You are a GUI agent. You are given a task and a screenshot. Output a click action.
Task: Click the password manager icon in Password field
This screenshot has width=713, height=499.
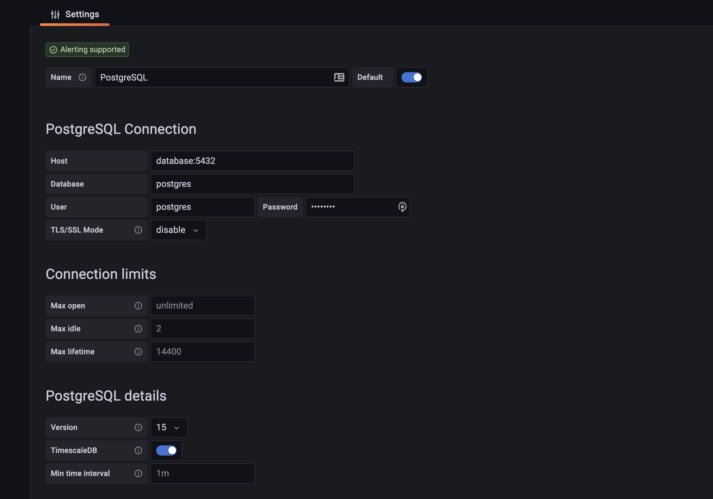[x=402, y=207]
